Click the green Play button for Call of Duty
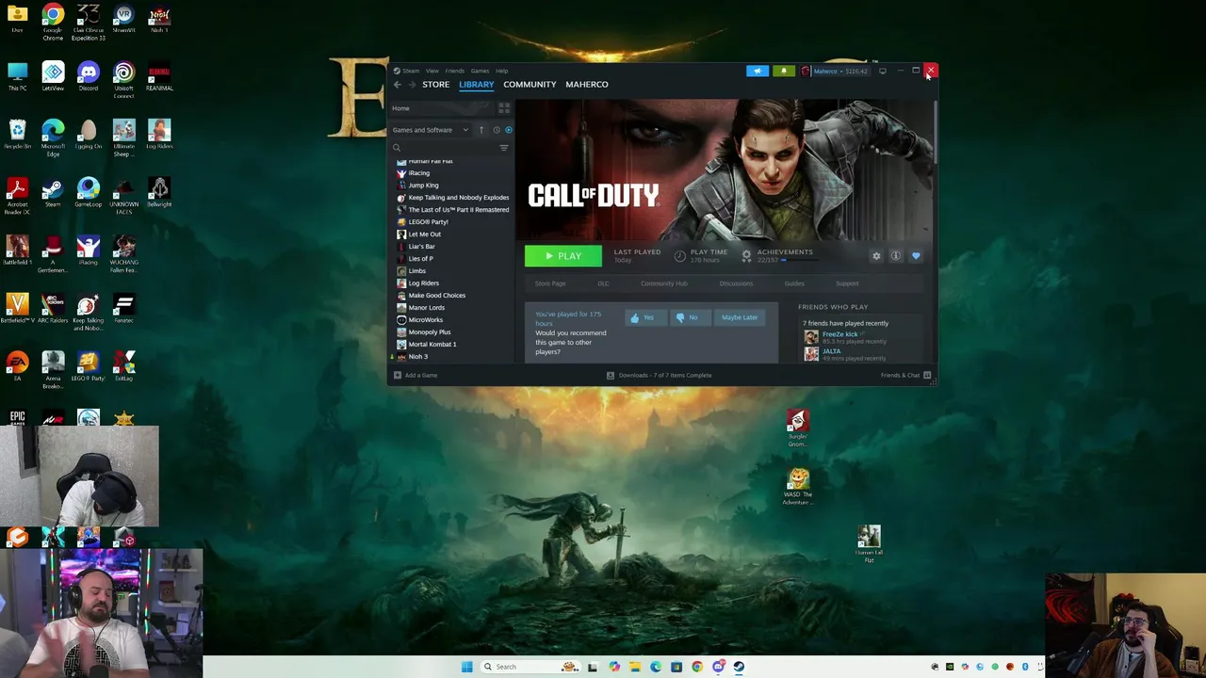This screenshot has height=678, width=1206. (x=562, y=256)
